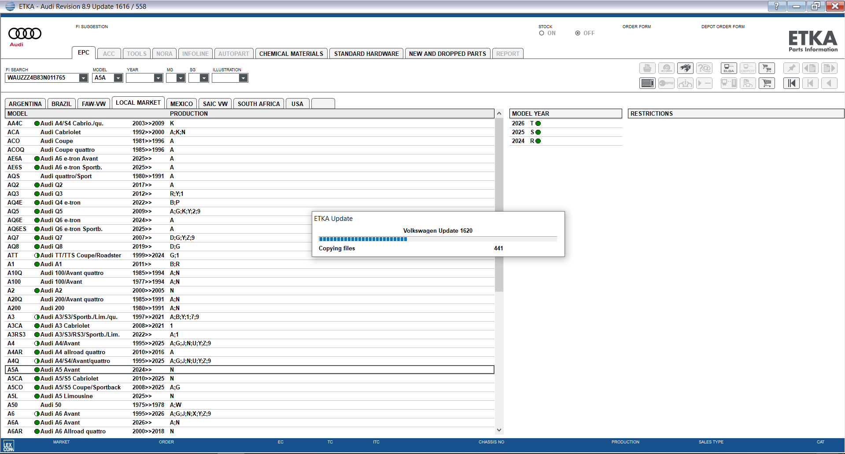
Task: Click the question mark and @ inquiry icon
Action: (x=704, y=68)
